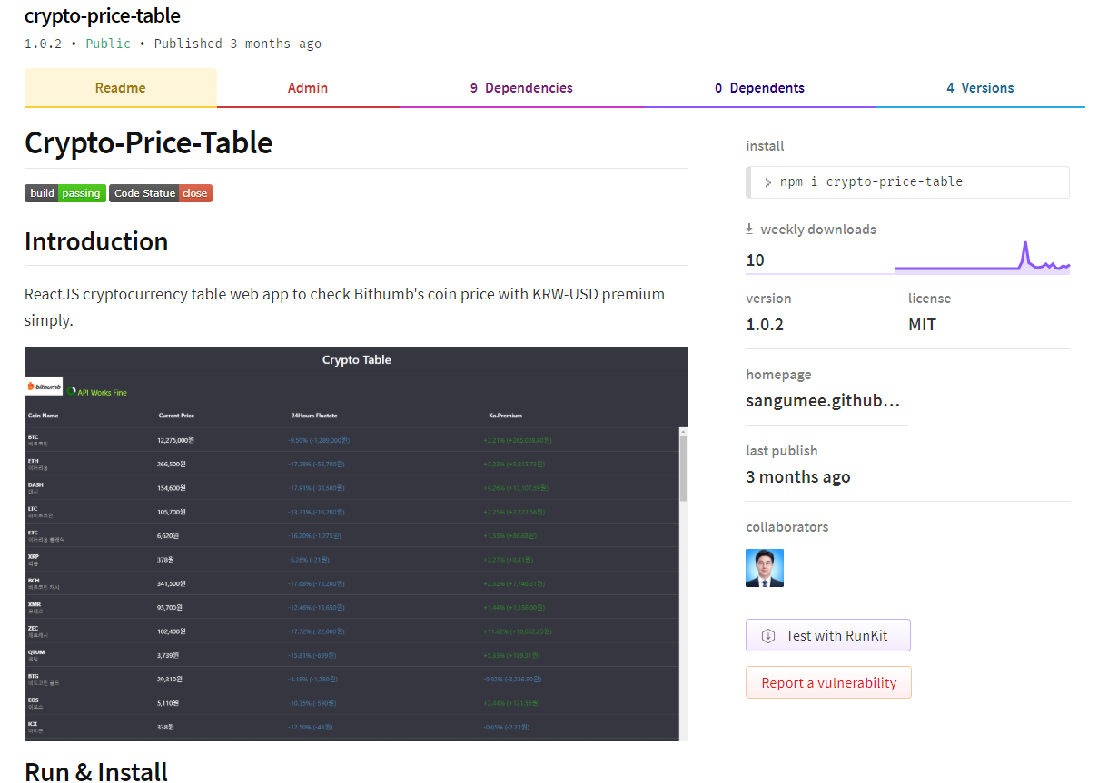Click the RunKit hexagon icon
This screenshot has height=783, width=1108.
pyautogui.click(x=768, y=636)
